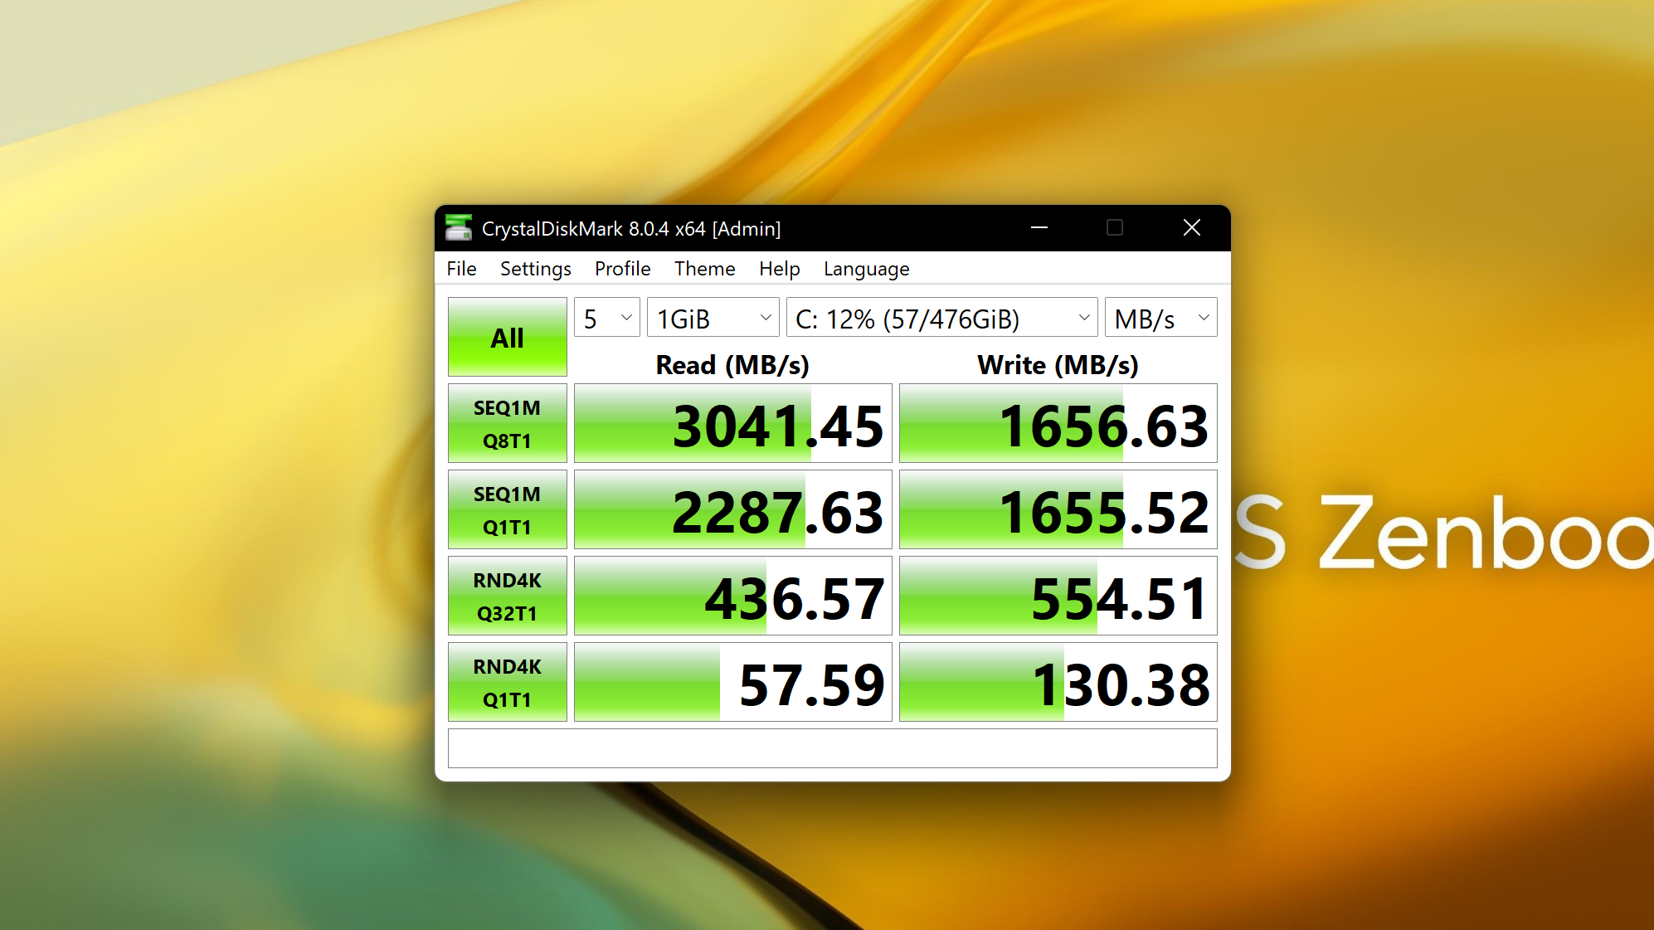Click the 436.57 read result
The image size is (1654, 930).
pos(733,596)
